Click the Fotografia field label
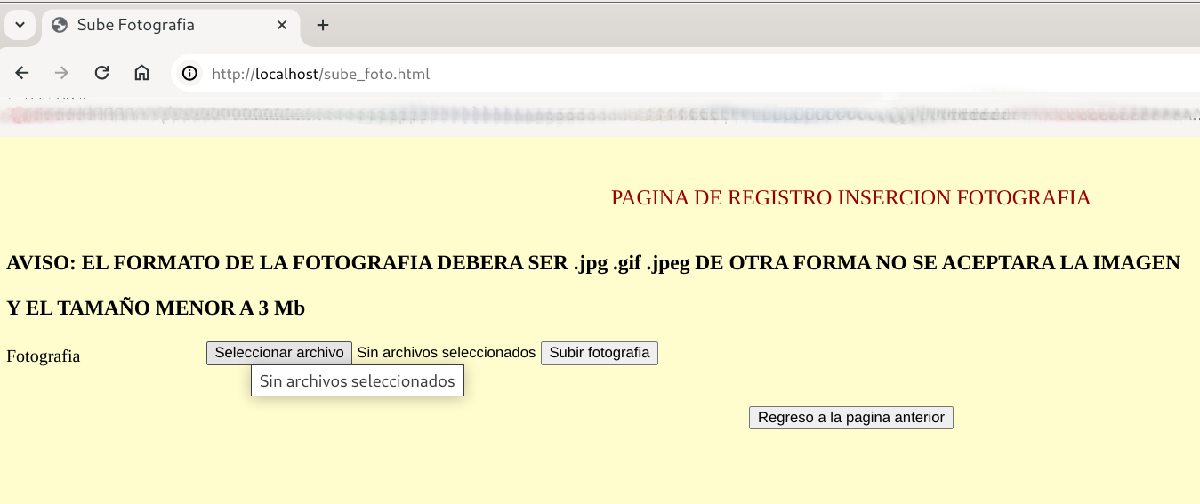This screenshot has width=1200, height=504. click(44, 356)
